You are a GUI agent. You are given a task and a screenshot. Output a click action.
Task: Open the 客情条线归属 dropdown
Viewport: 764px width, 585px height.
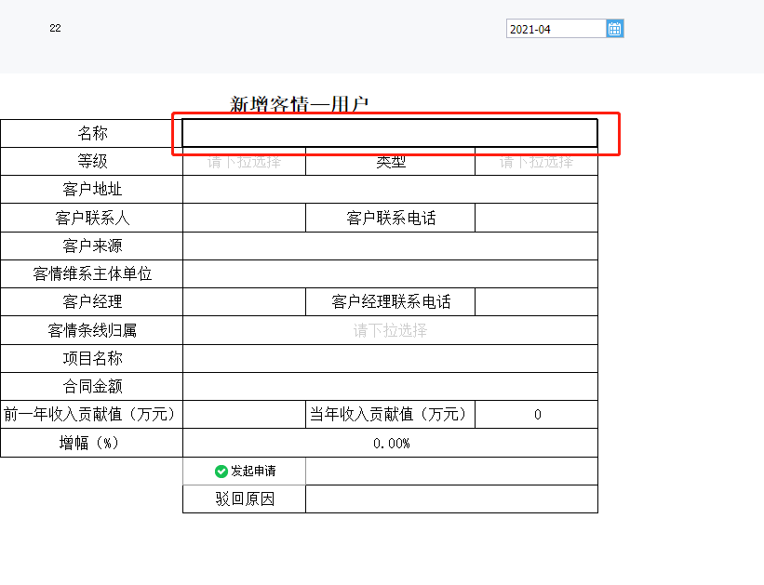tap(390, 330)
